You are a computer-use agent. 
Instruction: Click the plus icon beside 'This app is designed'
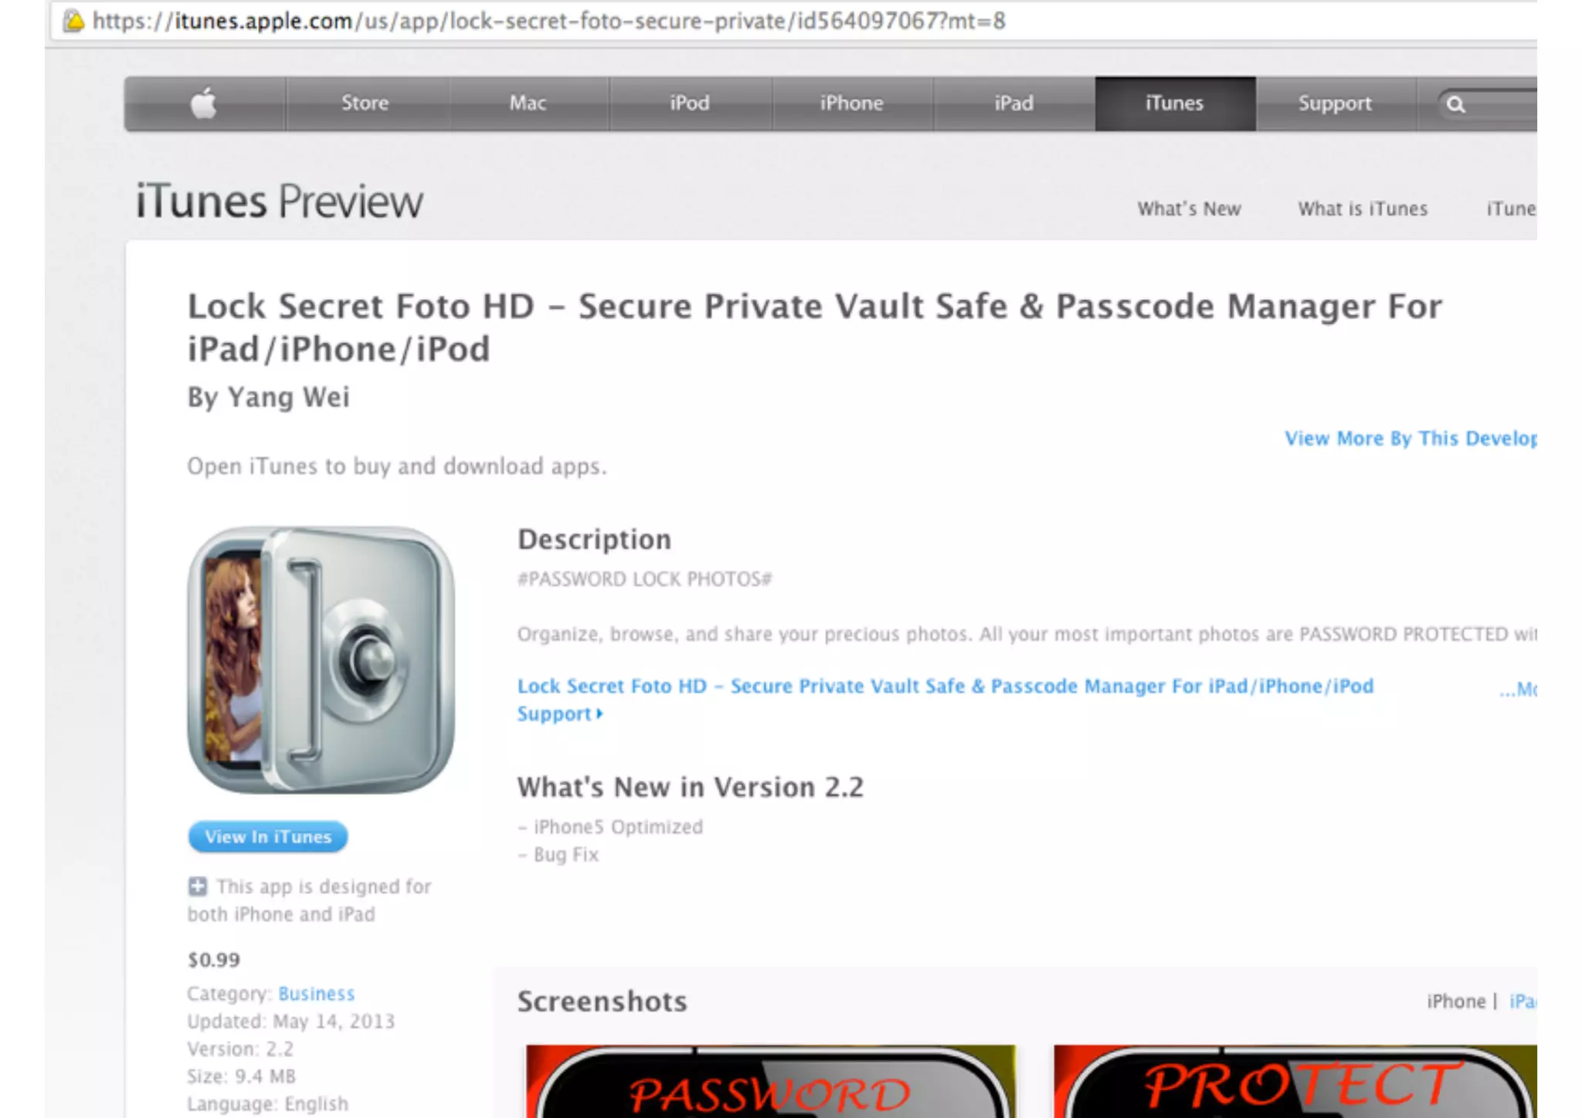(x=198, y=886)
